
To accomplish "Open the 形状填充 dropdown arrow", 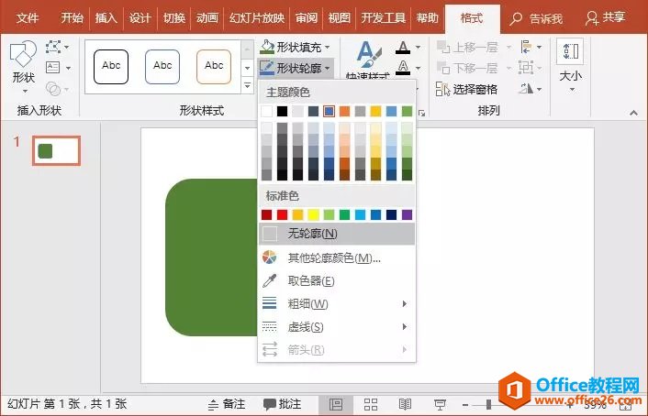I will 328,48.
